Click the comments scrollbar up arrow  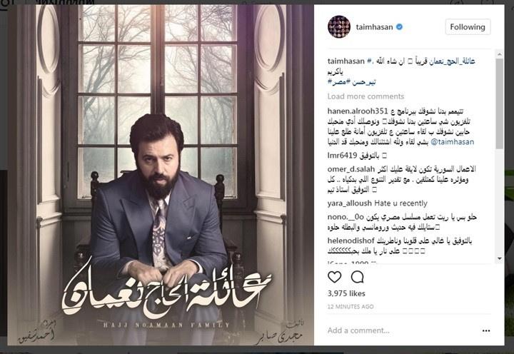(x=500, y=54)
